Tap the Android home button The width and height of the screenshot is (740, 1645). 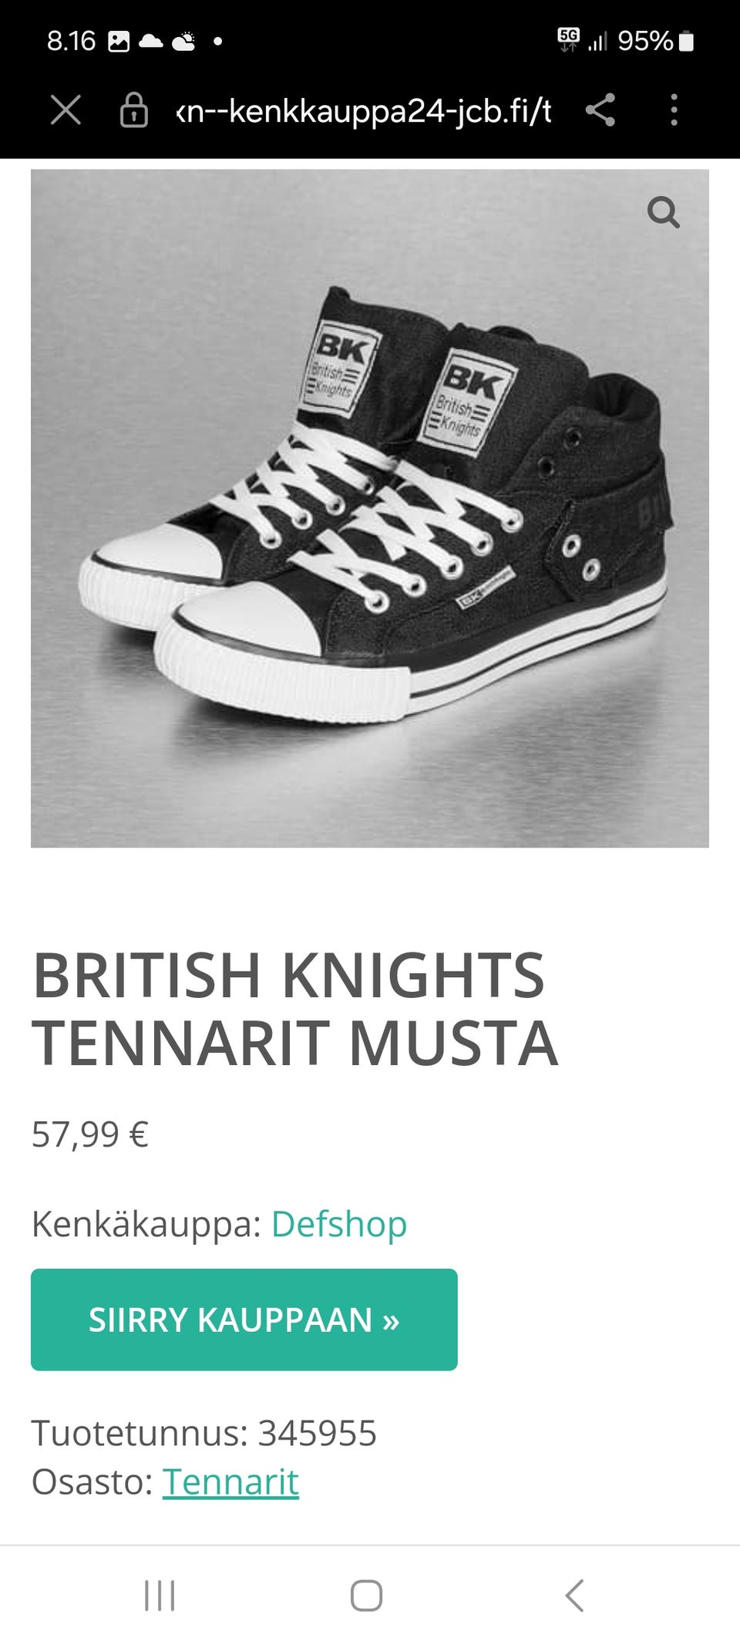pos(366,1596)
